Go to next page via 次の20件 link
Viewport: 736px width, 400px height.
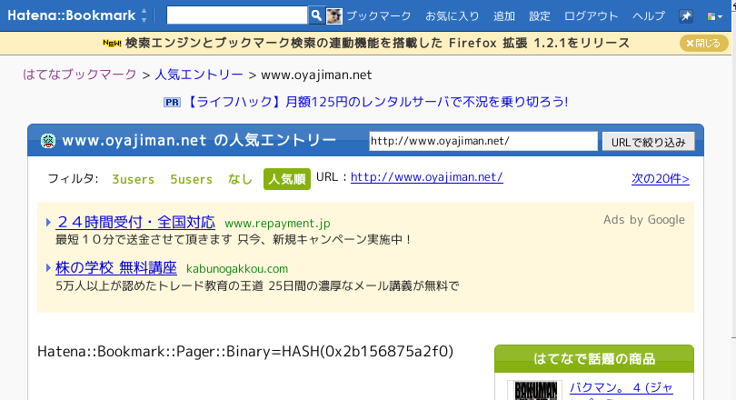[660, 178]
